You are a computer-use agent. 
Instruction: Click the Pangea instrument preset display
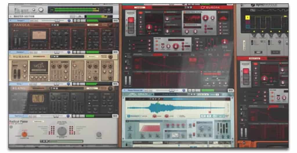(x=39, y=35)
